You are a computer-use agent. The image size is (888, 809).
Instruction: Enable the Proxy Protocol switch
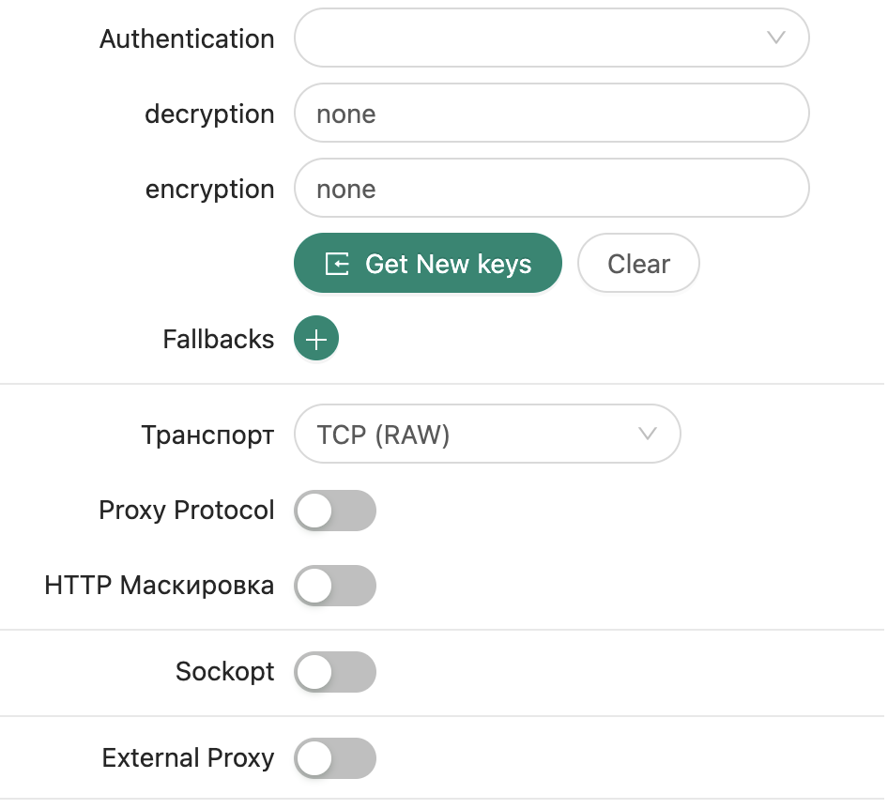[335, 511]
